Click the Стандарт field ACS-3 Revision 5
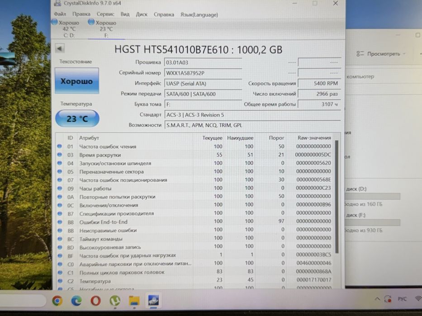Viewport: 422px width, 316px height. coord(252,115)
